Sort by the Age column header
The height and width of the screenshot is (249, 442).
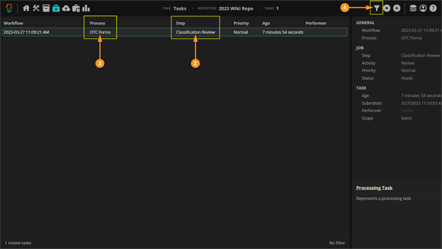click(x=266, y=23)
